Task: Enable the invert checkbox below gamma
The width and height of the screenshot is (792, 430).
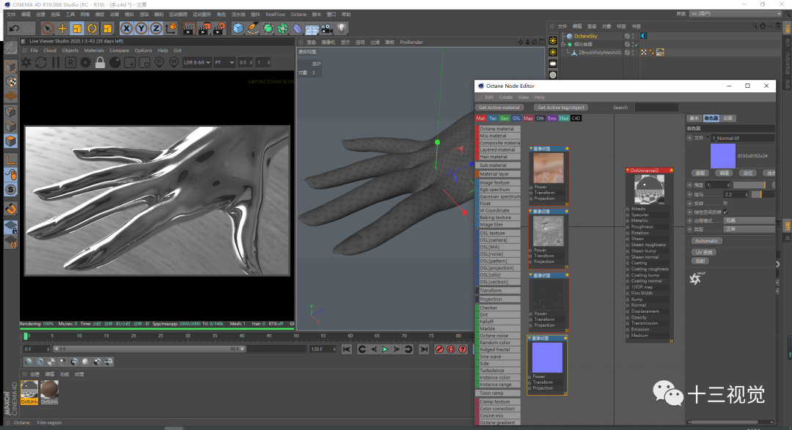Action: (x=726, y=204)
